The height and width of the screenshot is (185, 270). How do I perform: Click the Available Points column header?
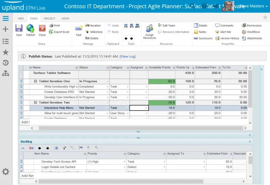click(x=162, y=68)
